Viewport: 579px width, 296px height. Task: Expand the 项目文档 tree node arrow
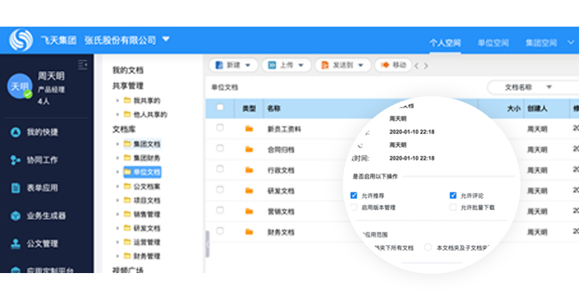(118, 201)
